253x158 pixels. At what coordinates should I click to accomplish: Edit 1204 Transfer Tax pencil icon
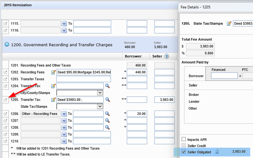coord(53,86)
